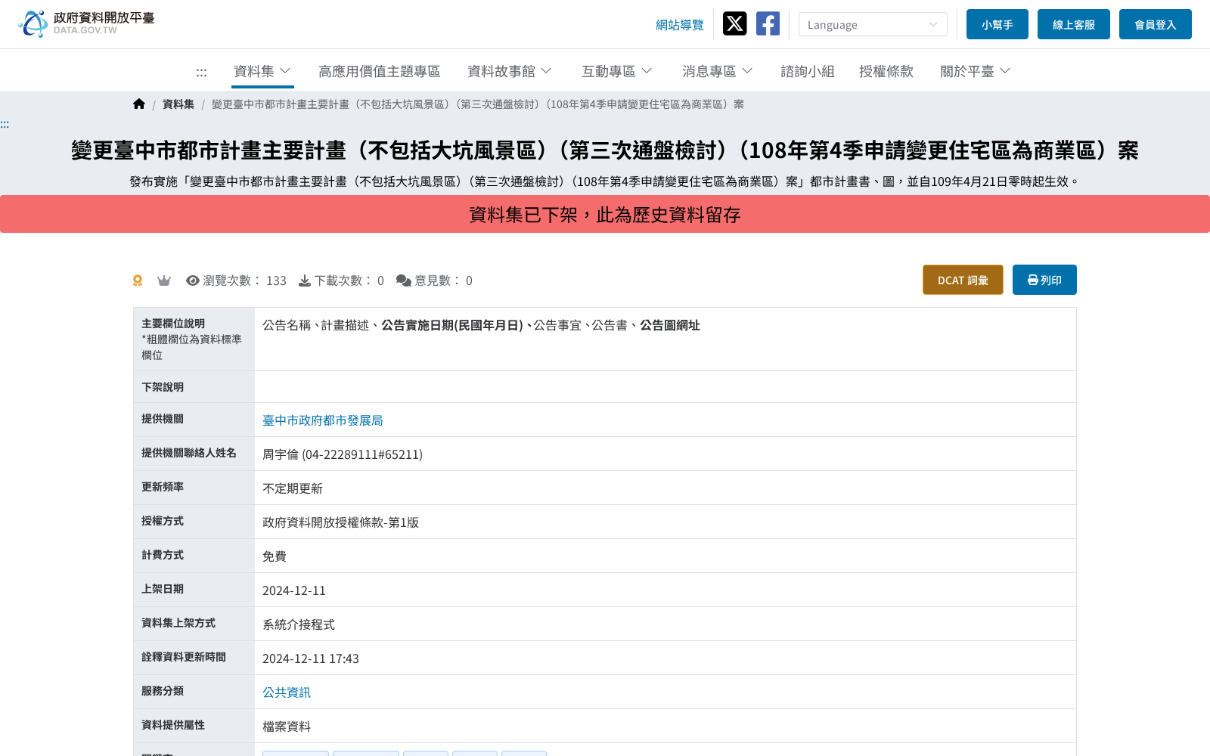This screenshot has height=756, width=1210.
Task: Click the DCAT 詞彙 button
Action: click(x=963, y=280)
